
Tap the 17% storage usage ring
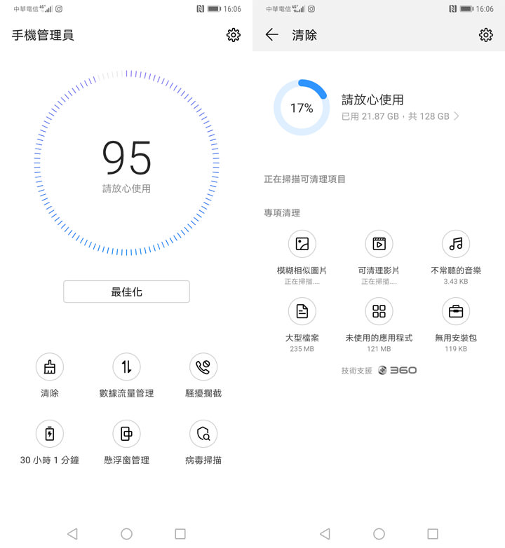coord(302,108)
